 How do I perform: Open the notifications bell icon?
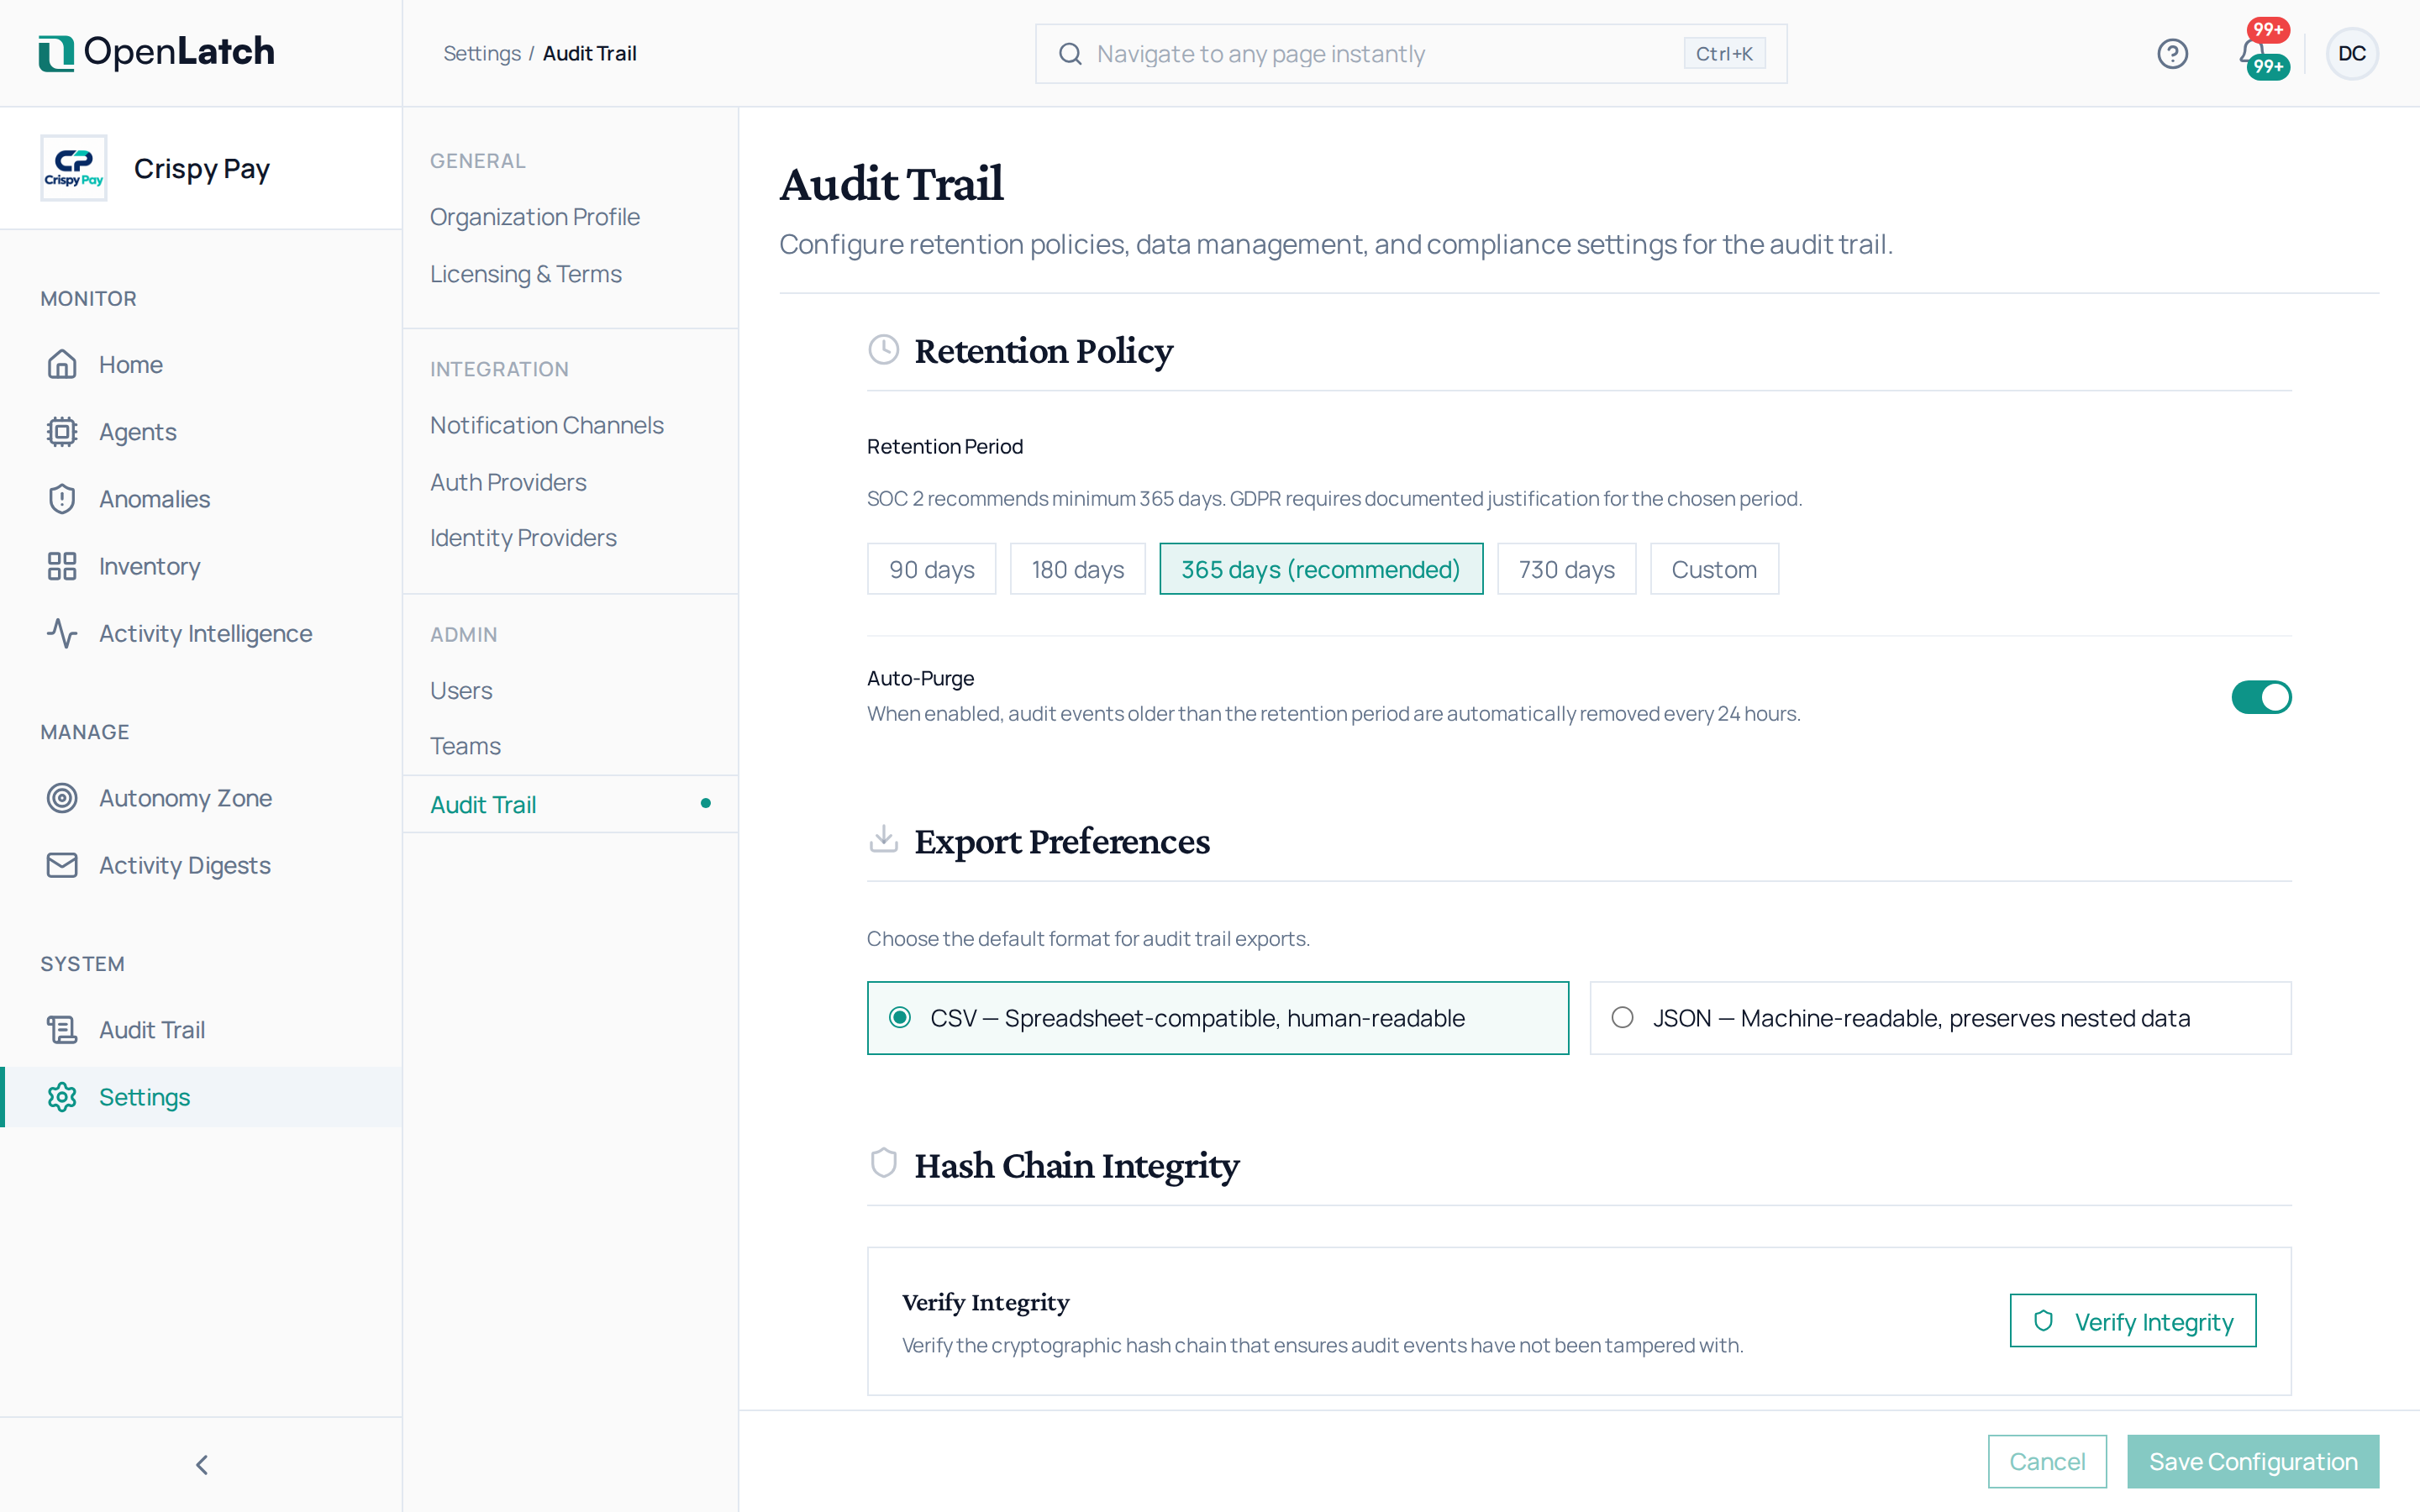click(2251, 51)
